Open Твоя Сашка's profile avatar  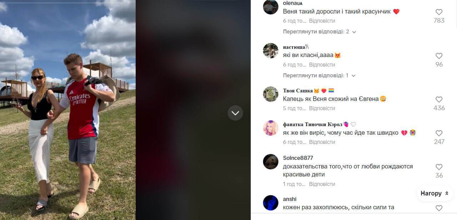click(271, 94)
